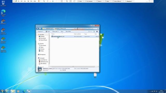Click the taskbar clock
The width and height of the screenshot is (166, 93).
[x=161, y=91]
